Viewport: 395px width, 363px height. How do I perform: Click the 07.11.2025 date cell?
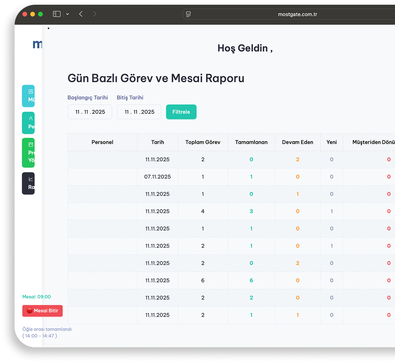[157, 177]
